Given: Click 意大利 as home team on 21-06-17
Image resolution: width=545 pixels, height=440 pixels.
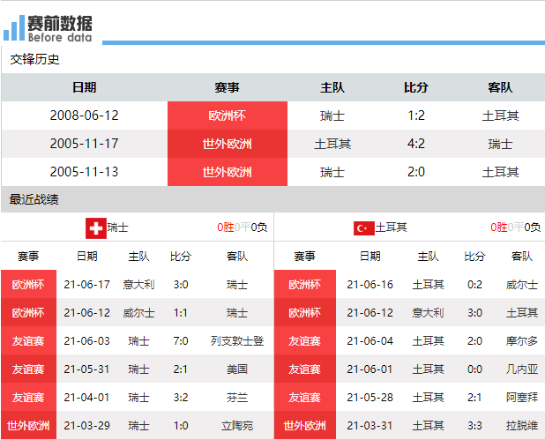Looking at the screenshot, I should 138,284.
